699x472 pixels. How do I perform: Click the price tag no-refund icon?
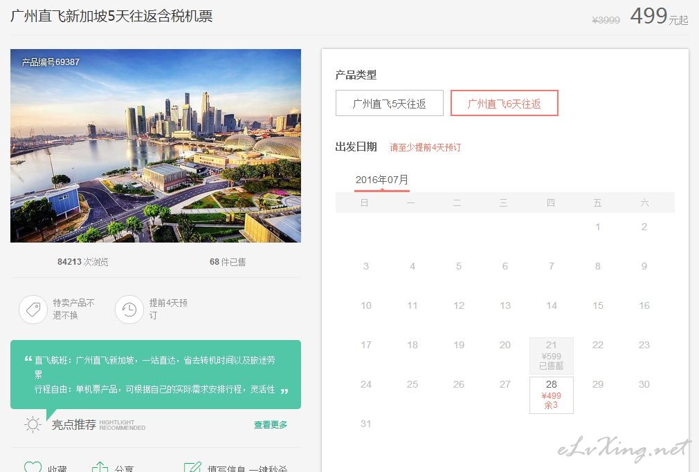[33, 310]
